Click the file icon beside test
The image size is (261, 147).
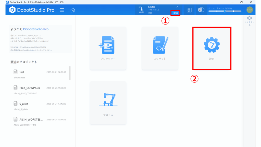pyautogui.click(x=16, y=72)
